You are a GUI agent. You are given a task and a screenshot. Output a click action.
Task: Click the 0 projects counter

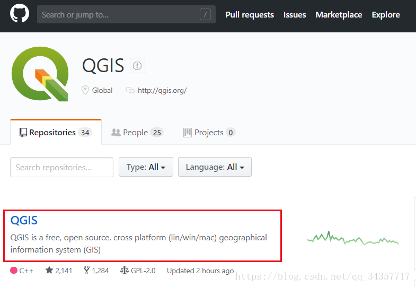[231, 133]
